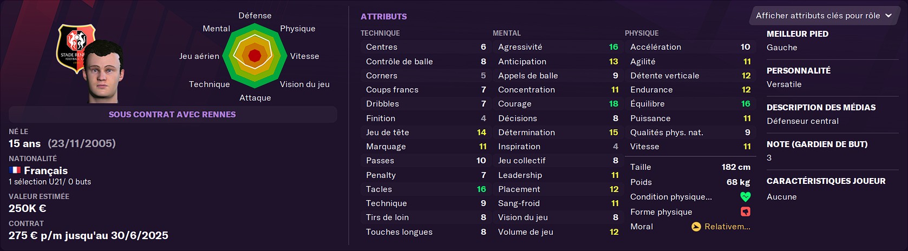Click the dropdown chevron arrow at top right

point(888,16)
